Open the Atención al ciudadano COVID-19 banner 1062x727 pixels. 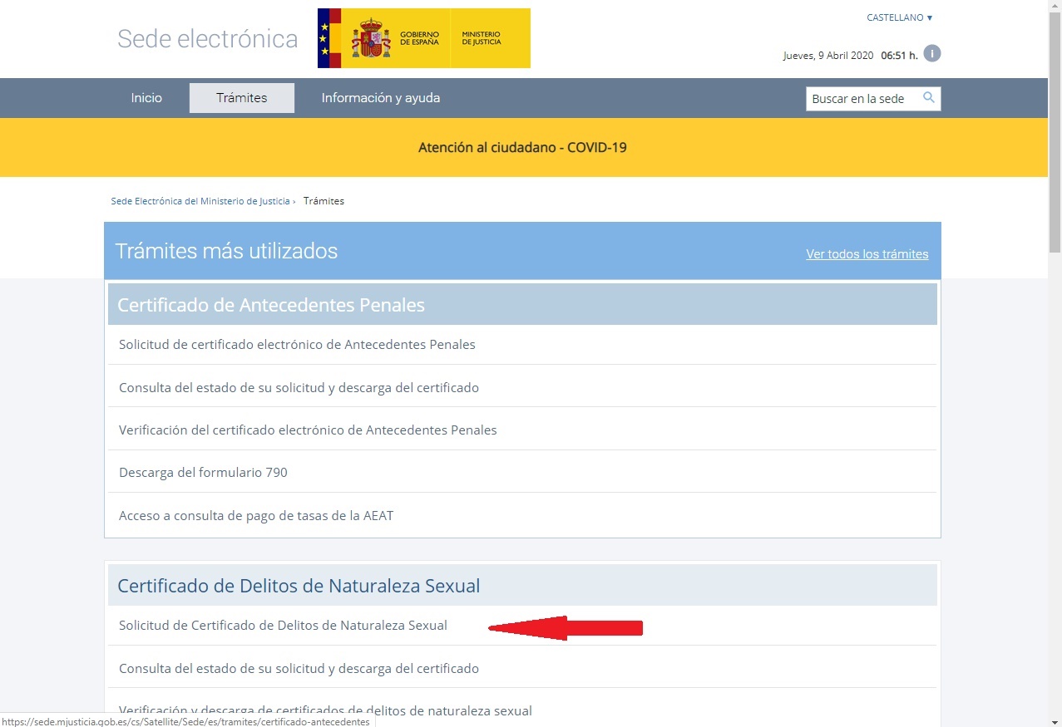[x=522, y=148]
